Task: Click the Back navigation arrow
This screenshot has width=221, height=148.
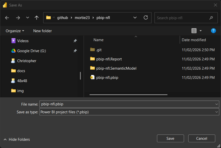Action: pos(7,18)
